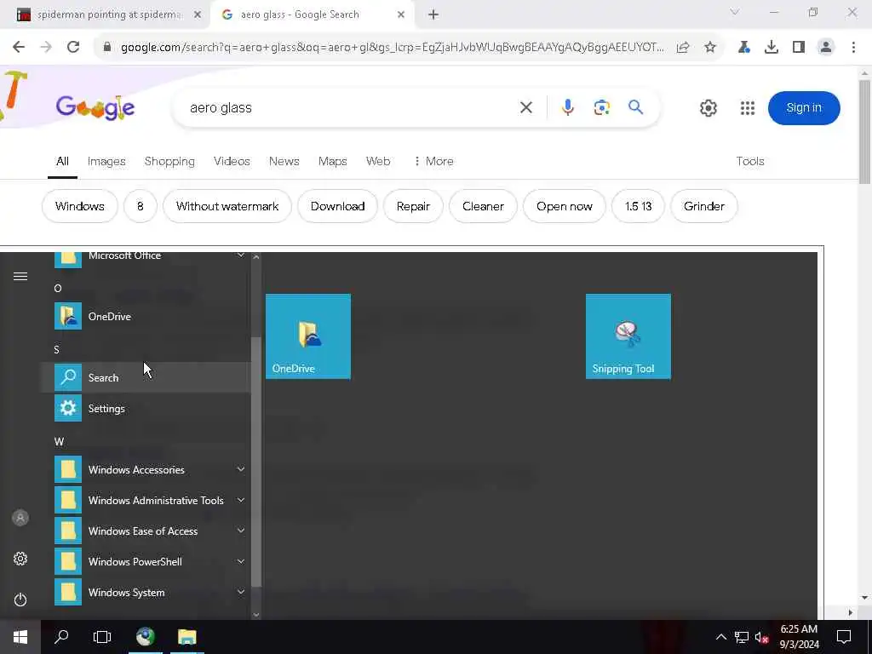Open Chrome three-dot menu
The width and height of the screenshot is (872, 654).
853,48
